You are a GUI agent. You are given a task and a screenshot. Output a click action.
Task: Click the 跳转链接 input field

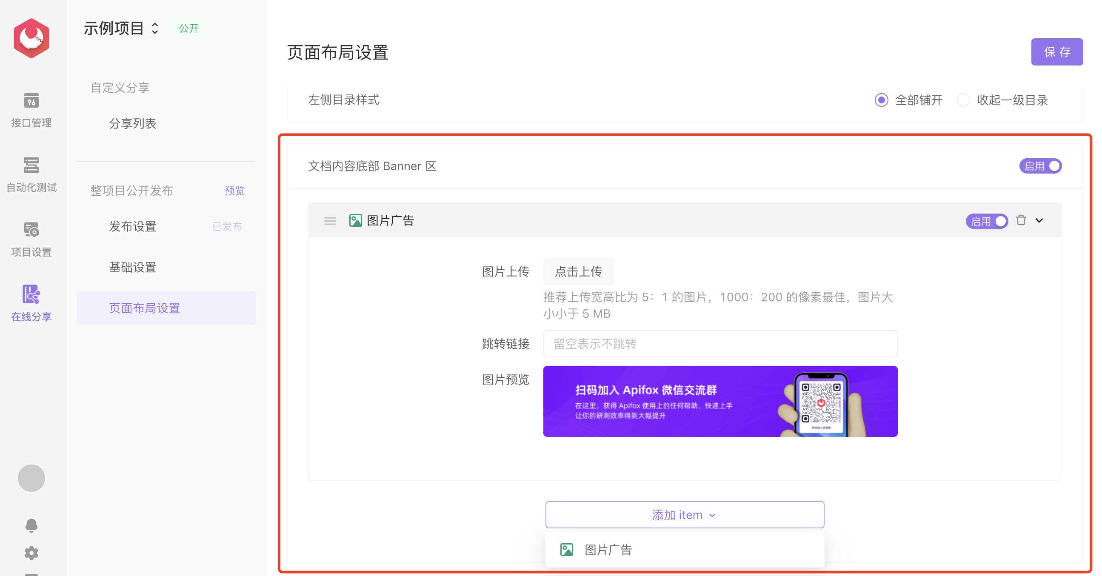[720, 343]
